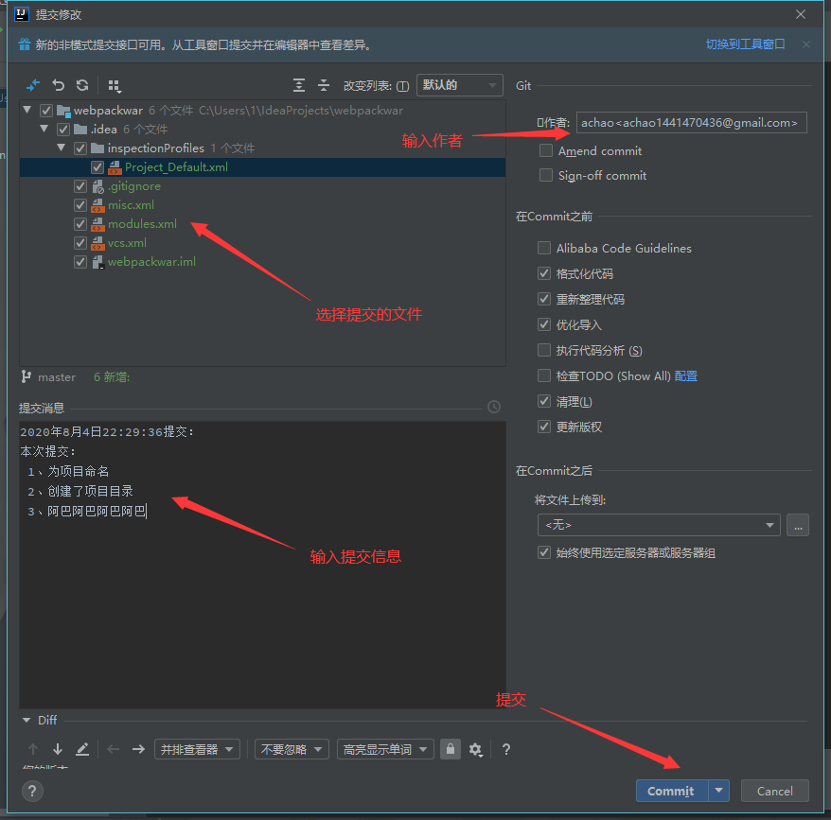
Task: Open the Group By icon menu
Action: click(x=115, y=85)
